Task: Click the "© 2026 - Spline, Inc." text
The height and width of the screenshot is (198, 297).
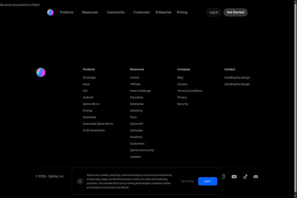Action: (50, 176)
